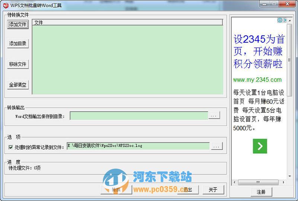Toggle 处理时的异常记录到文件 checkbox

tap(11, 147)
